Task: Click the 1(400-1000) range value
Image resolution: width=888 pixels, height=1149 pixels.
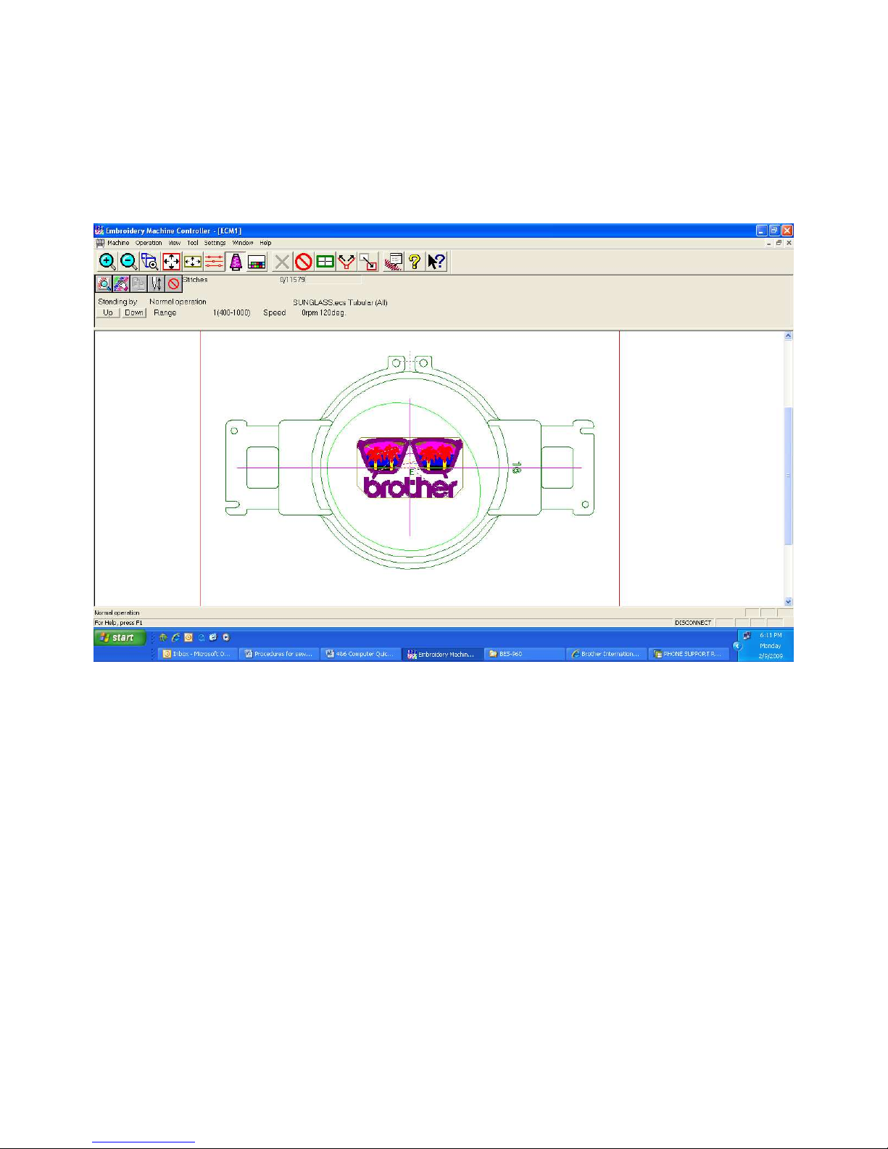Action: [x=231, y=312]
